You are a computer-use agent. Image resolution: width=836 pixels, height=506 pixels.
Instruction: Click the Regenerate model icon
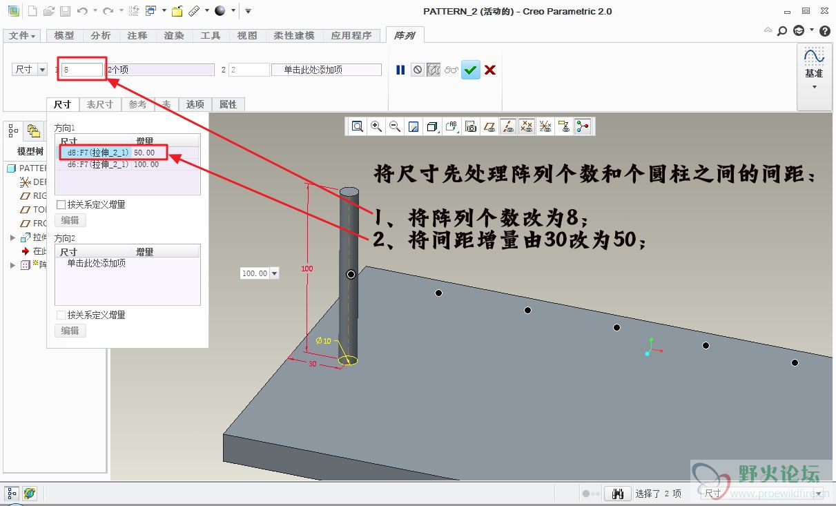(134, 11)
